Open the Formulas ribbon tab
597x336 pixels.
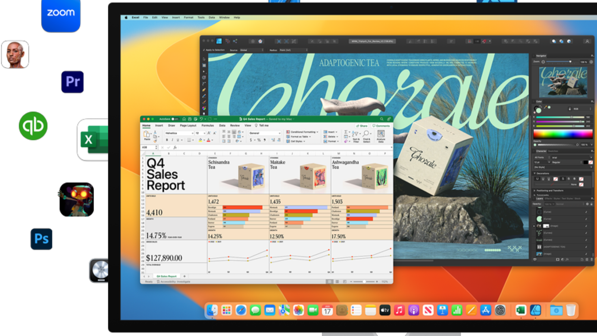(x=207, y=126)
